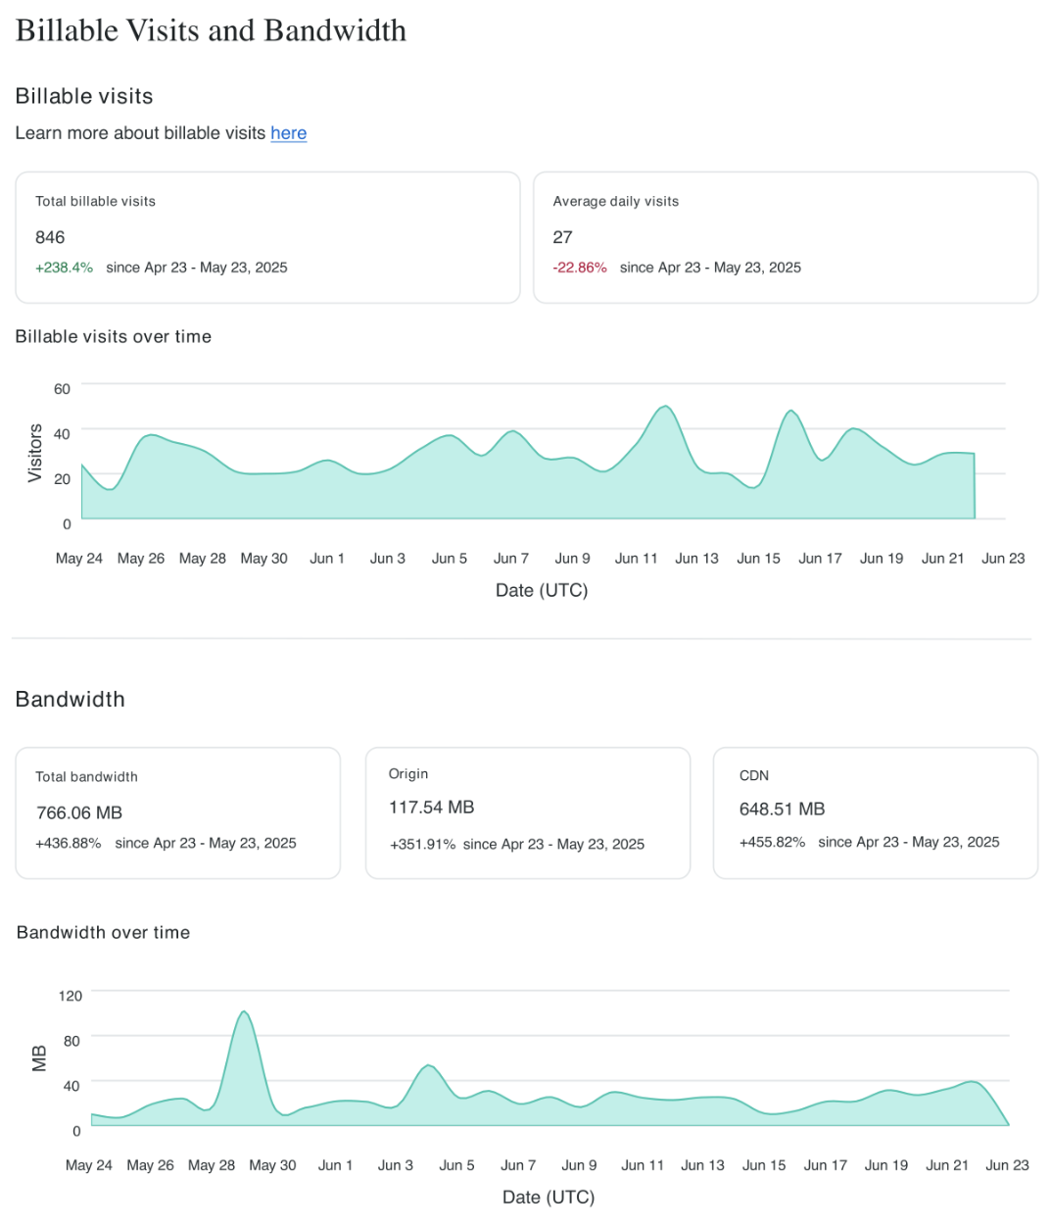Screen dimensions: 1050x1227
Task: Click the -22.86% daily visits change
Action: click(579, 268)
